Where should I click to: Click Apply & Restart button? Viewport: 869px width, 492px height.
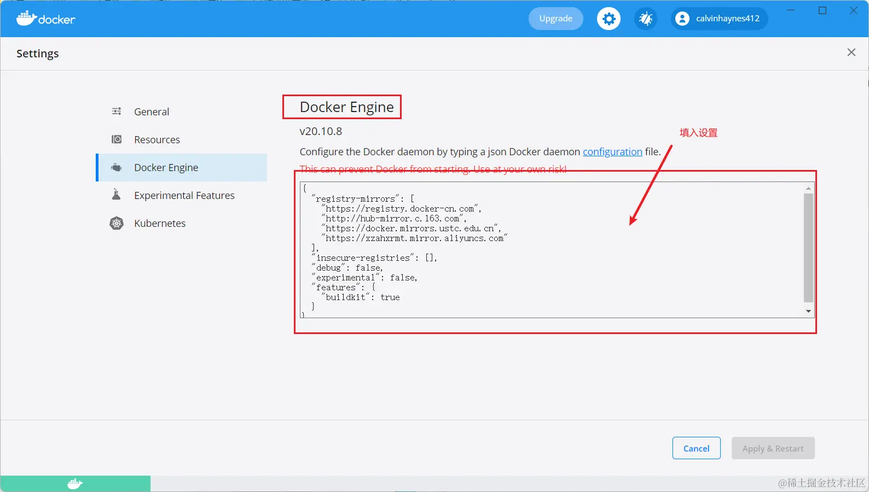point(773,448)
